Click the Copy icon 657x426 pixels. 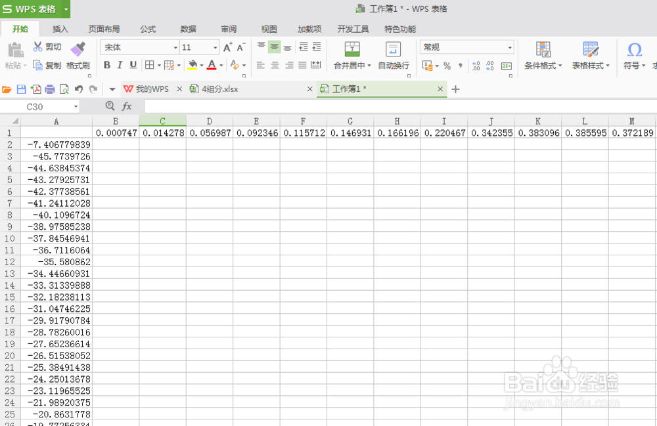(x=37, y=65)
